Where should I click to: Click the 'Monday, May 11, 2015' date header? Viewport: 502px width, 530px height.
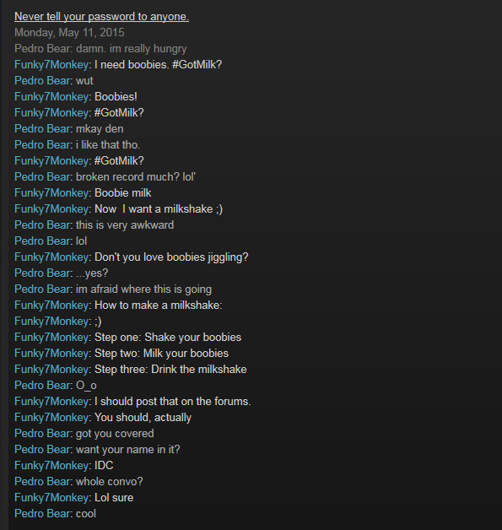(69, 32)
